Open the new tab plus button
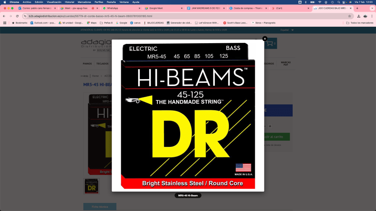The height and width of the screenshot is (211, 376). click(x=357, y=8)
